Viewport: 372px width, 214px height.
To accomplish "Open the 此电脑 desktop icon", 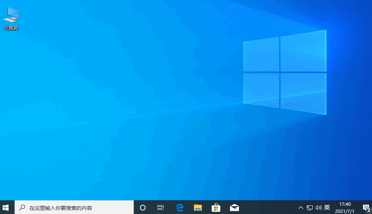I will [x=11, y=15].
